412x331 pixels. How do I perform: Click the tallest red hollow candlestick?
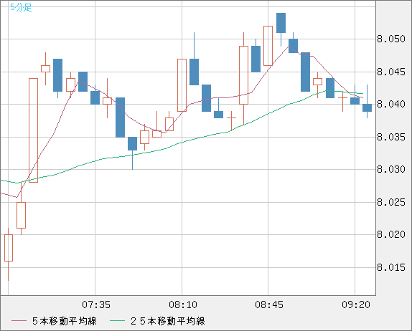pyautogui.click(x=33, y=130)
